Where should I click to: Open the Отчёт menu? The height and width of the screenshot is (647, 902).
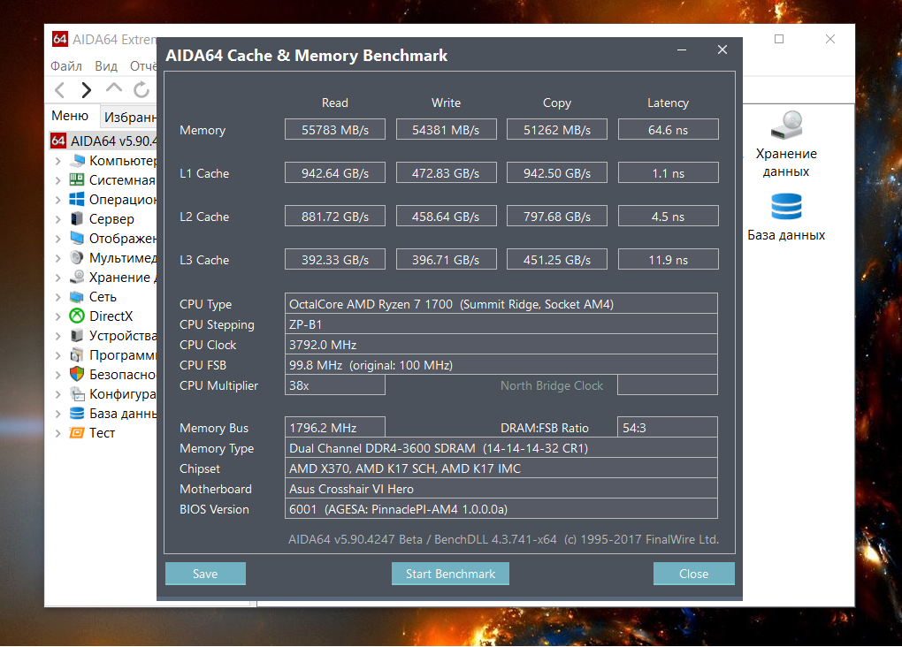[143, 66]
